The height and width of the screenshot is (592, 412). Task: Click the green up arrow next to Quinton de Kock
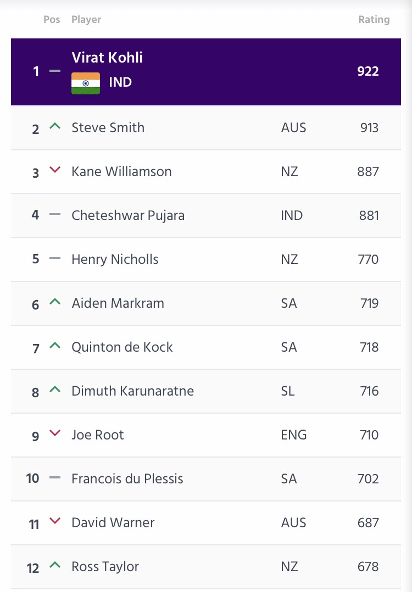pos(55,346)
